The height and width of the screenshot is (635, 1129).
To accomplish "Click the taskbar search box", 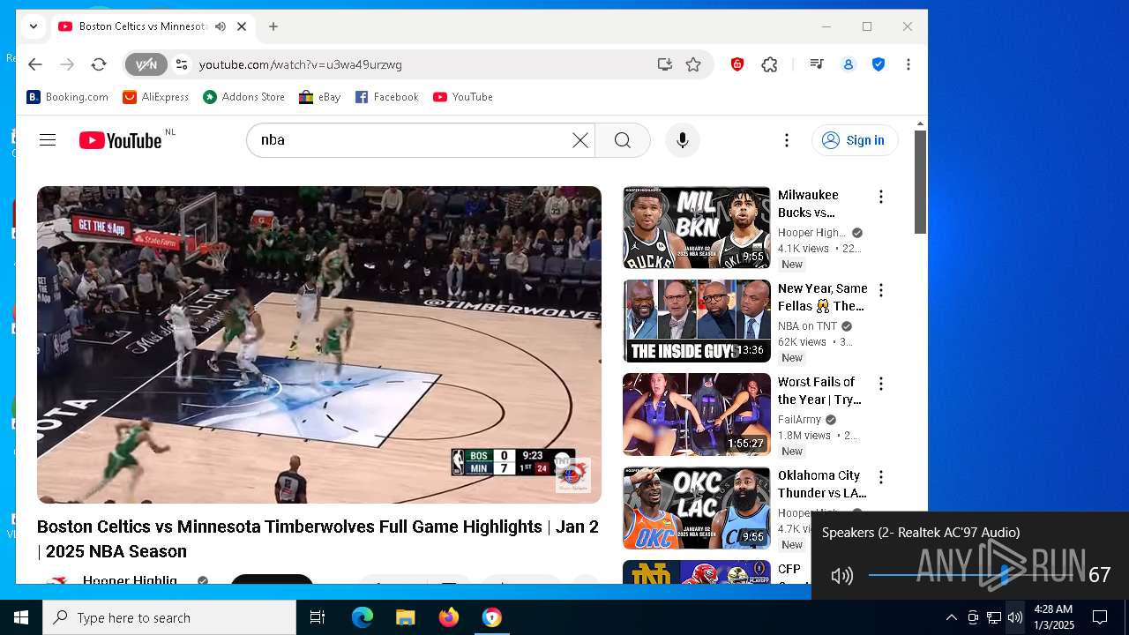I will [169, 617].
